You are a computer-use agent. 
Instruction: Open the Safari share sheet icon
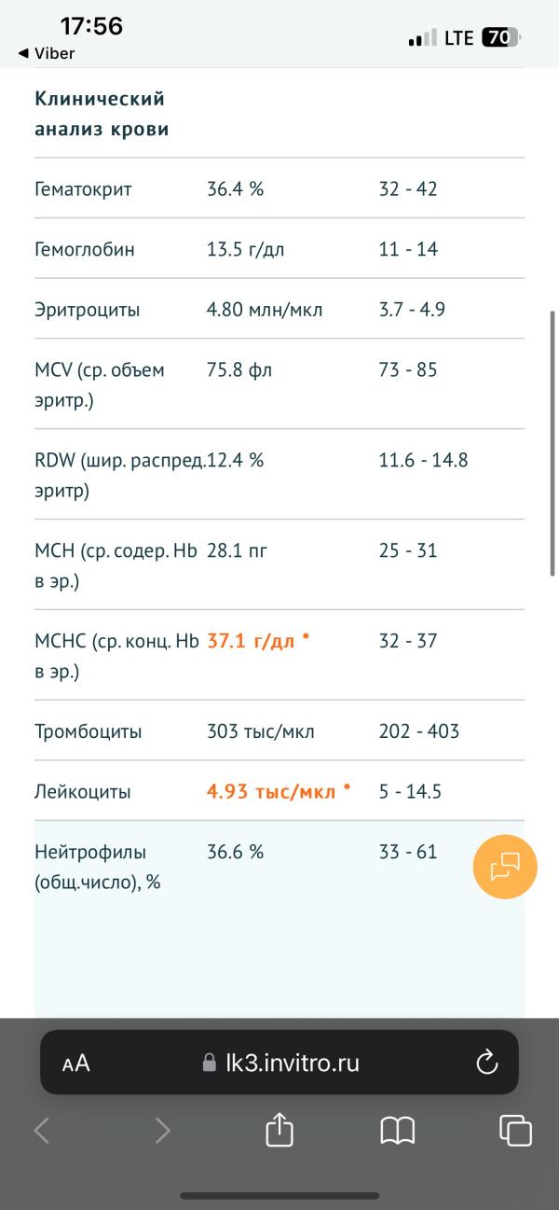pyautogui.click(x=279, y=1130)
